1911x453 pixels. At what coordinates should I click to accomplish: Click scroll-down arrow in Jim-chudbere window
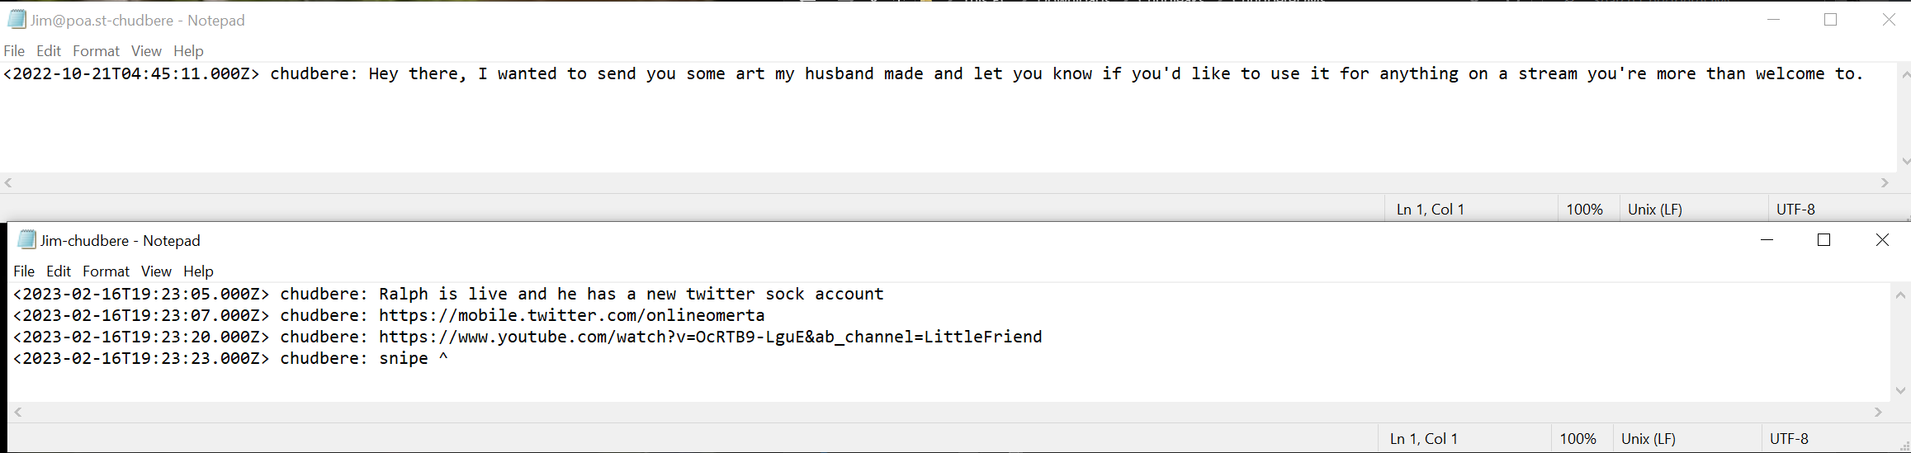[1900, 391]
